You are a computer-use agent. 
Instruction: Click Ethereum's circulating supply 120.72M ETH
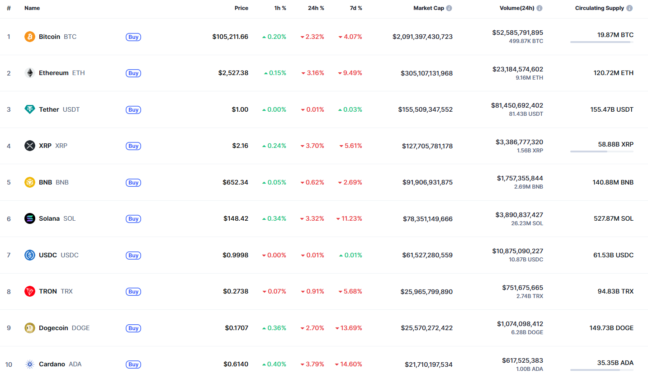click(x=614, y=73)
